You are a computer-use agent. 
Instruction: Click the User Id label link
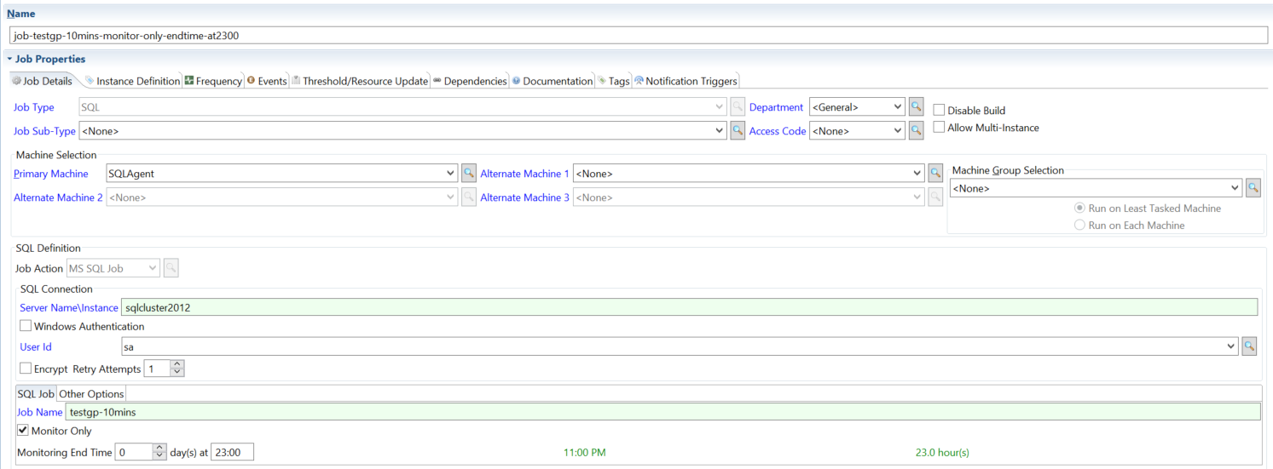[x=36, y=346]
